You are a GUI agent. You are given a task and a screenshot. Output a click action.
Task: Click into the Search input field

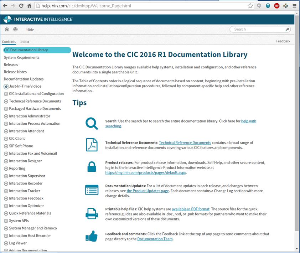point(258,29)
